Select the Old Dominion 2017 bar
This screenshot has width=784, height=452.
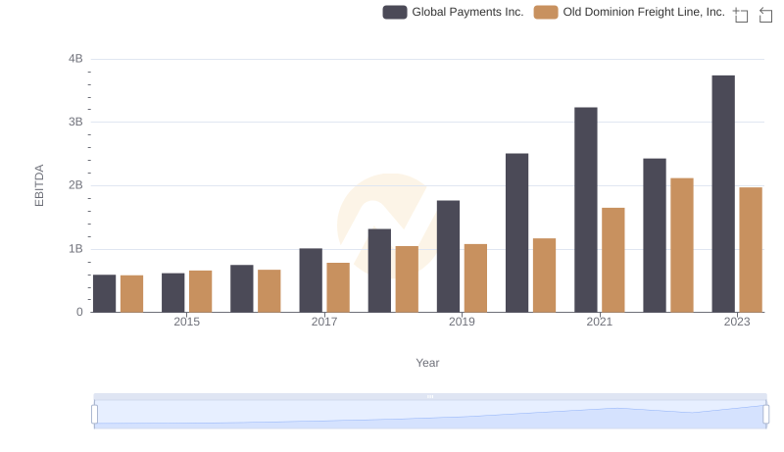pyautogui.click(x=338, y=287)
